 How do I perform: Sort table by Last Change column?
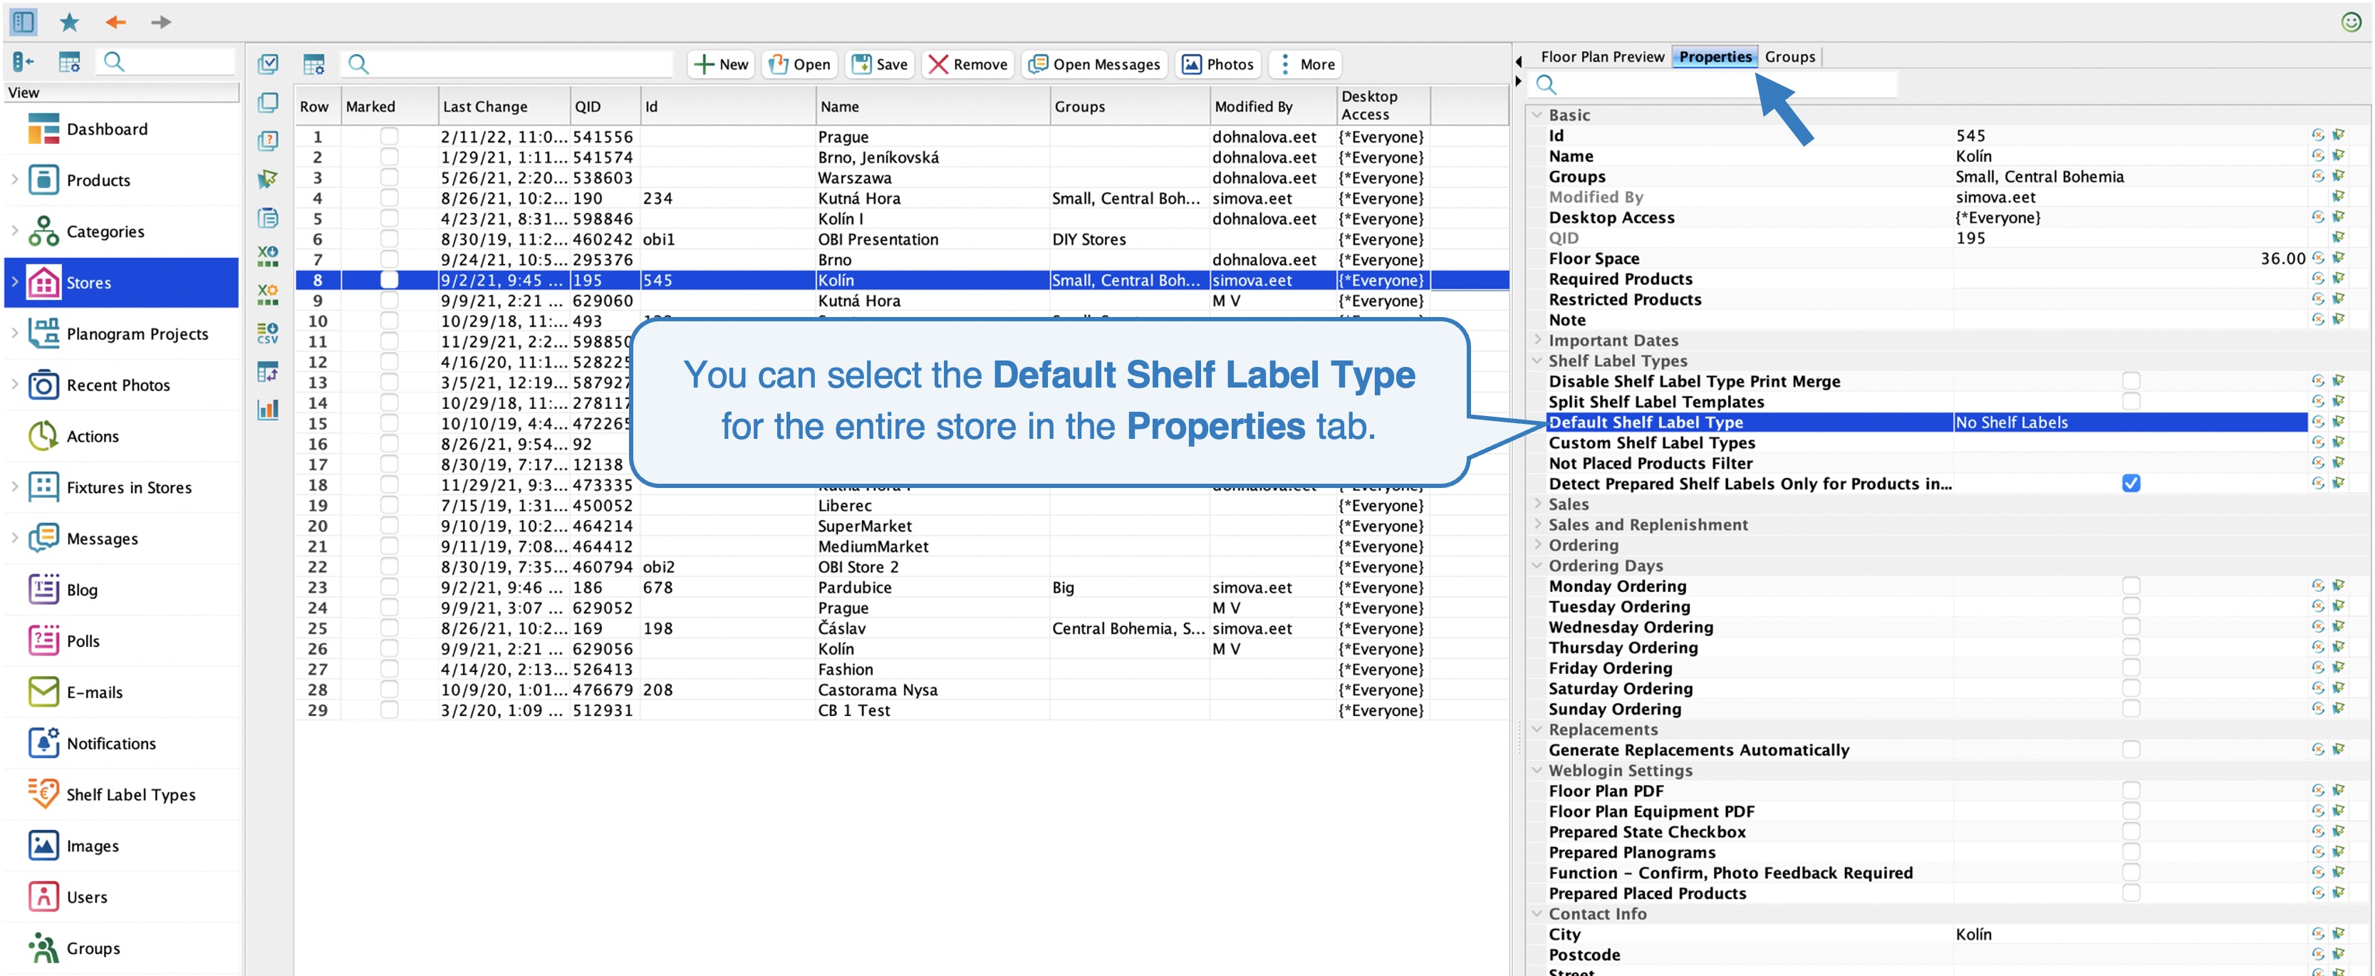pos(504,106)
